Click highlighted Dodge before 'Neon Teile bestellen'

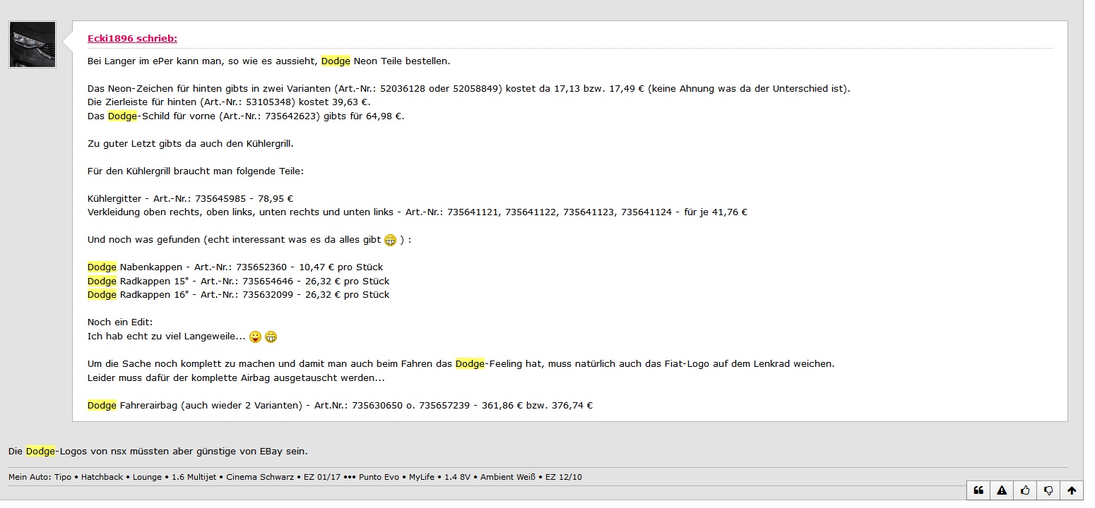point(336,61)
